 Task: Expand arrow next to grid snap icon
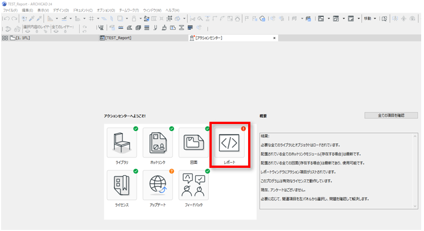pos(98,19)
